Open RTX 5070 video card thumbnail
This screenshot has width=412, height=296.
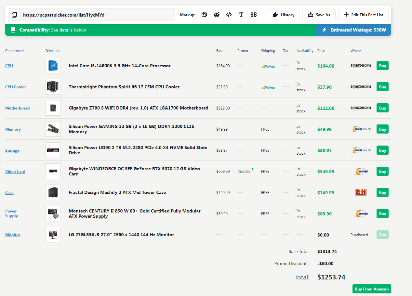point(53,171)
